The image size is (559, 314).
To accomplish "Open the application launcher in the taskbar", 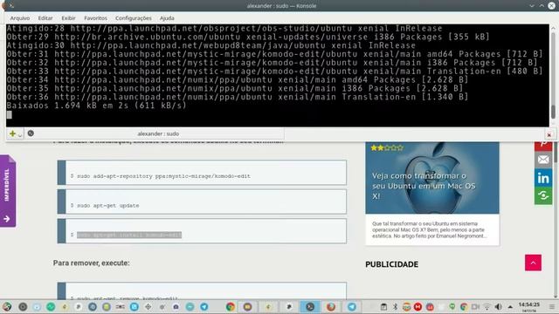I will [x=7, y=306].
